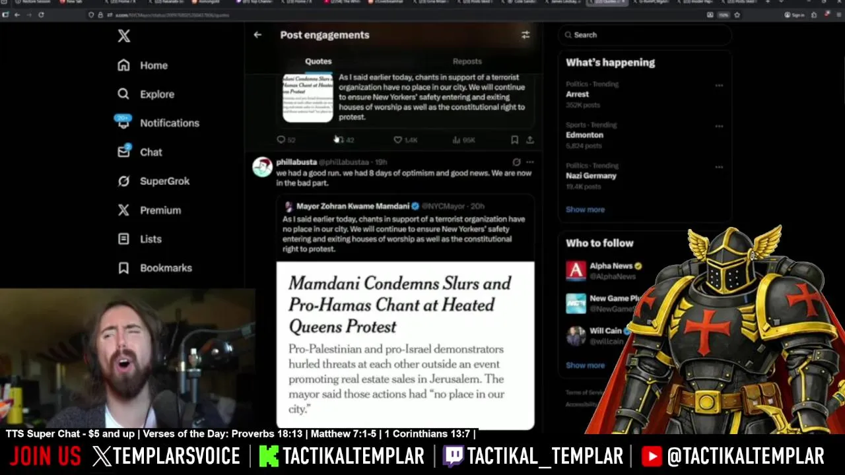Open Notifications in left sidebar
845x475 pixels.
click(158, 123)
